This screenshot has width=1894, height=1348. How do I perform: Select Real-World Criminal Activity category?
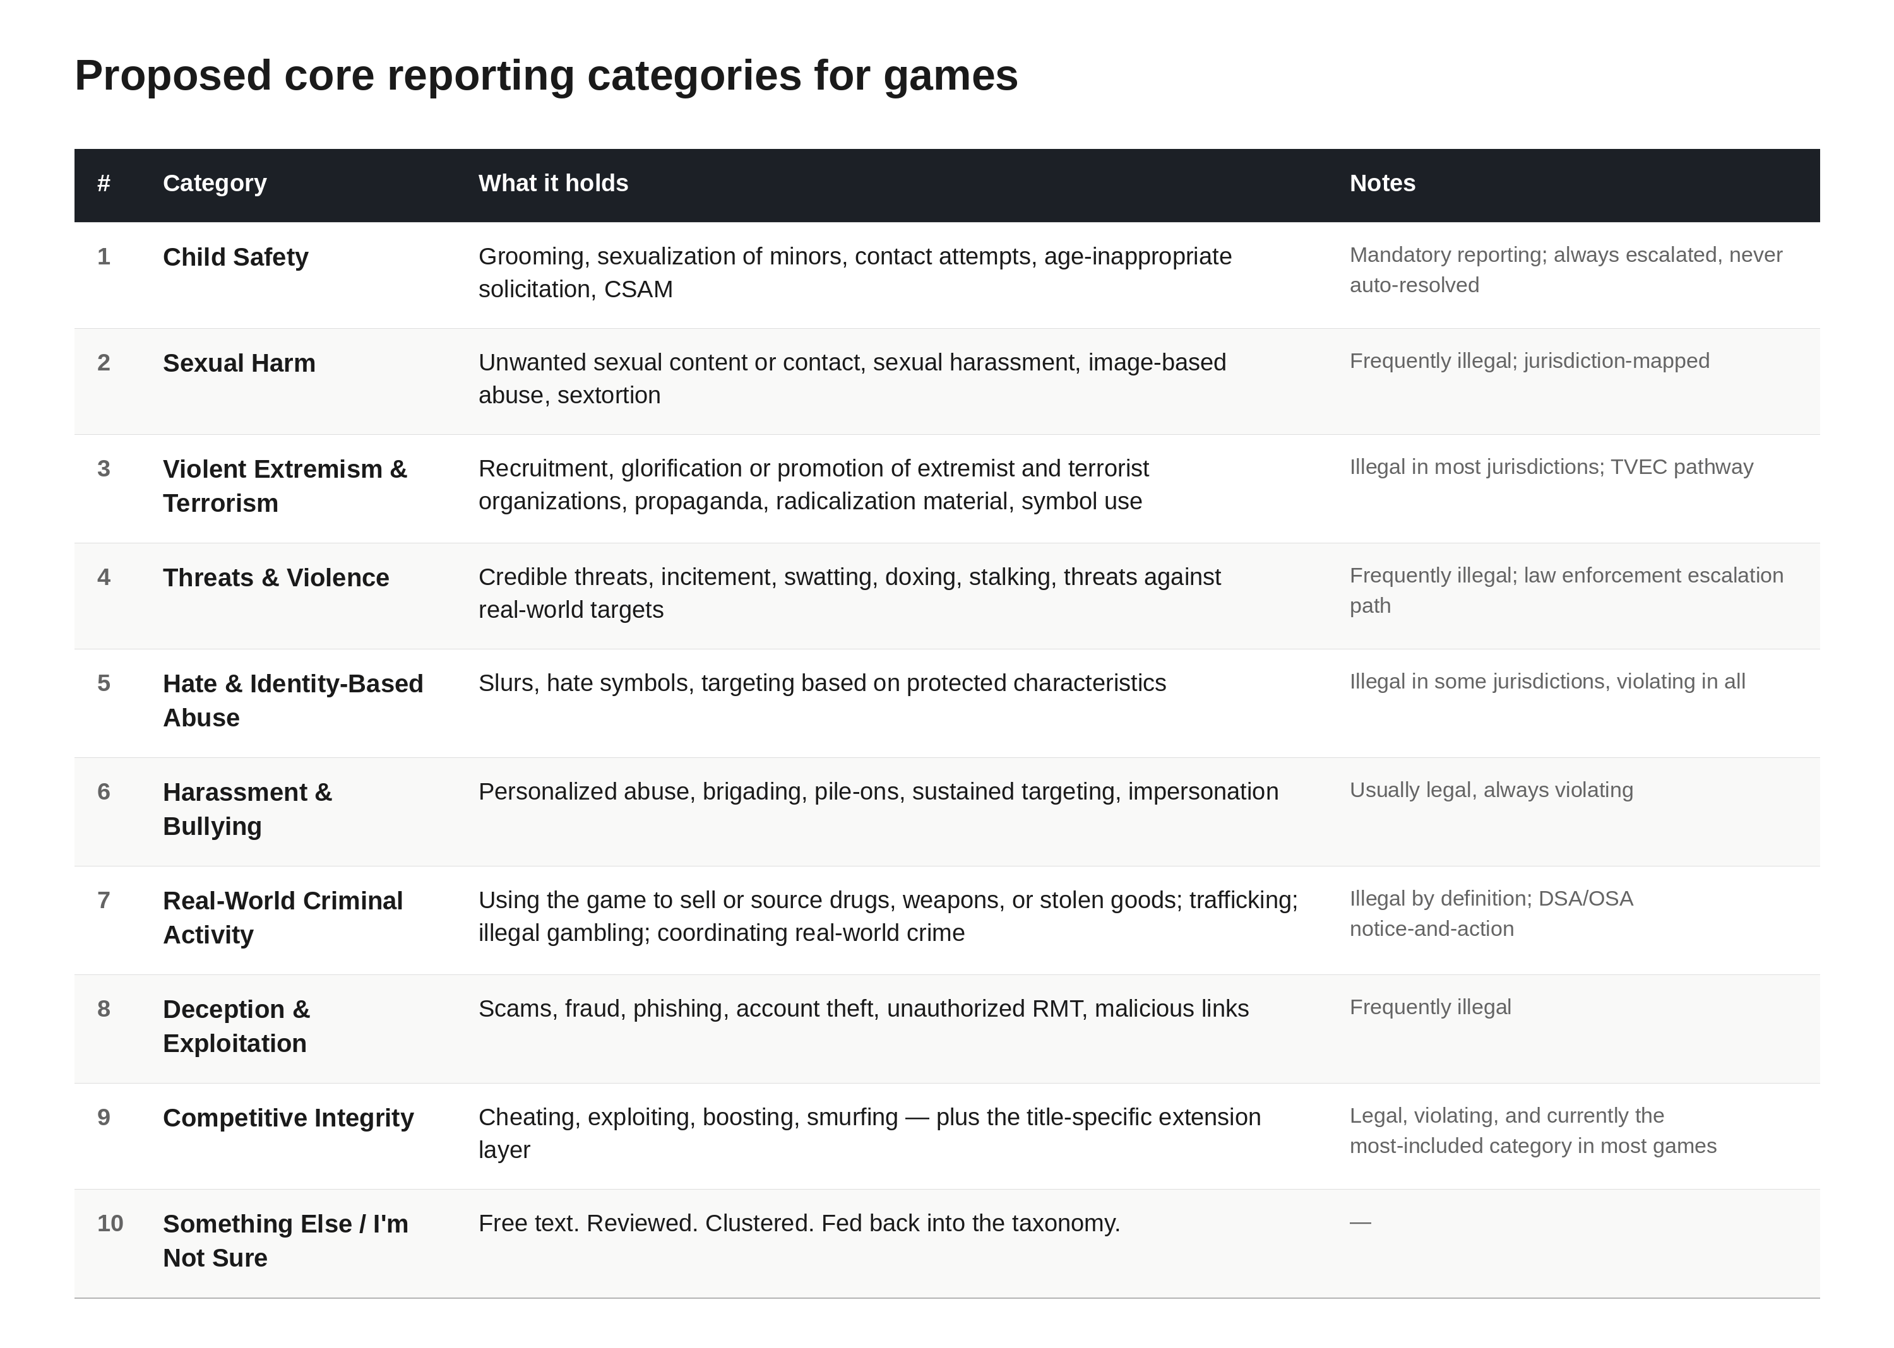tap(282, 918)
